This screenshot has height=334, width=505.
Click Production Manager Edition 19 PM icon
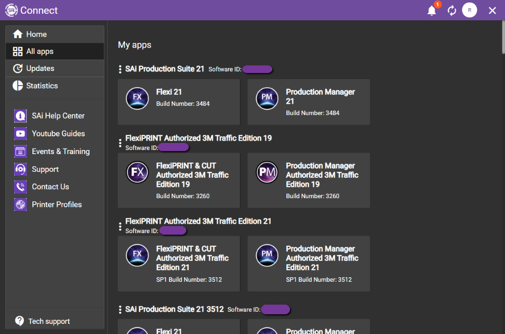point(267,172)
